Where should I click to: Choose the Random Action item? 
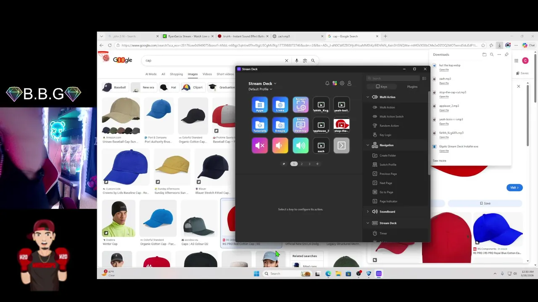tap(389, 126)
